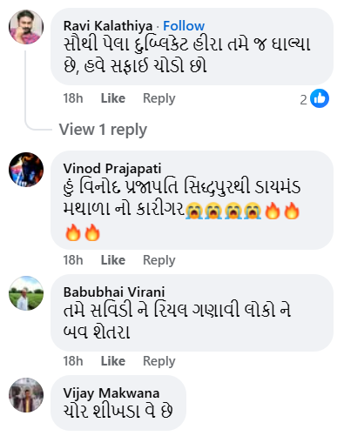Expand View 1 reply thread
The height and width of the screenshot is (436, 344).
click(x=103, y=130)
